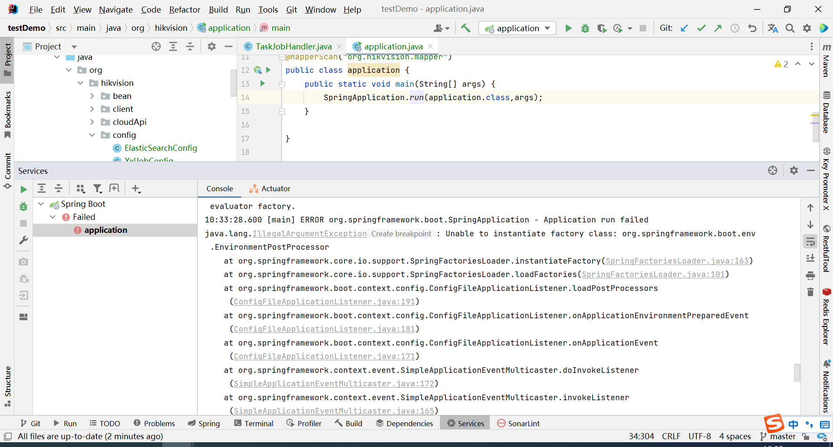Open SpringFactoriesLoader.java:163 stack link
The height and width of the screenshot is (447, 833).
tap(677, 261)
